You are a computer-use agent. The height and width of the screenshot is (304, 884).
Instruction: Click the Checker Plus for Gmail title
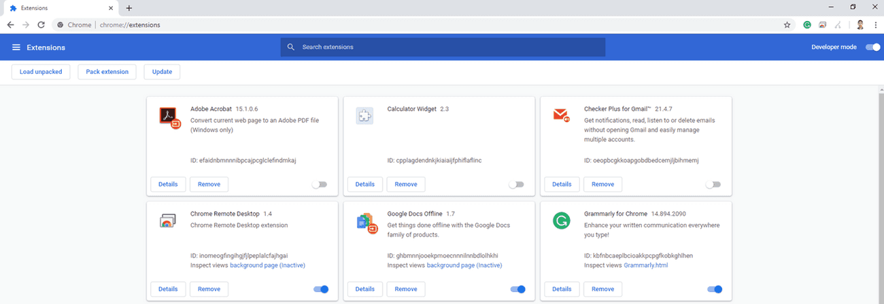pos(617,109)
